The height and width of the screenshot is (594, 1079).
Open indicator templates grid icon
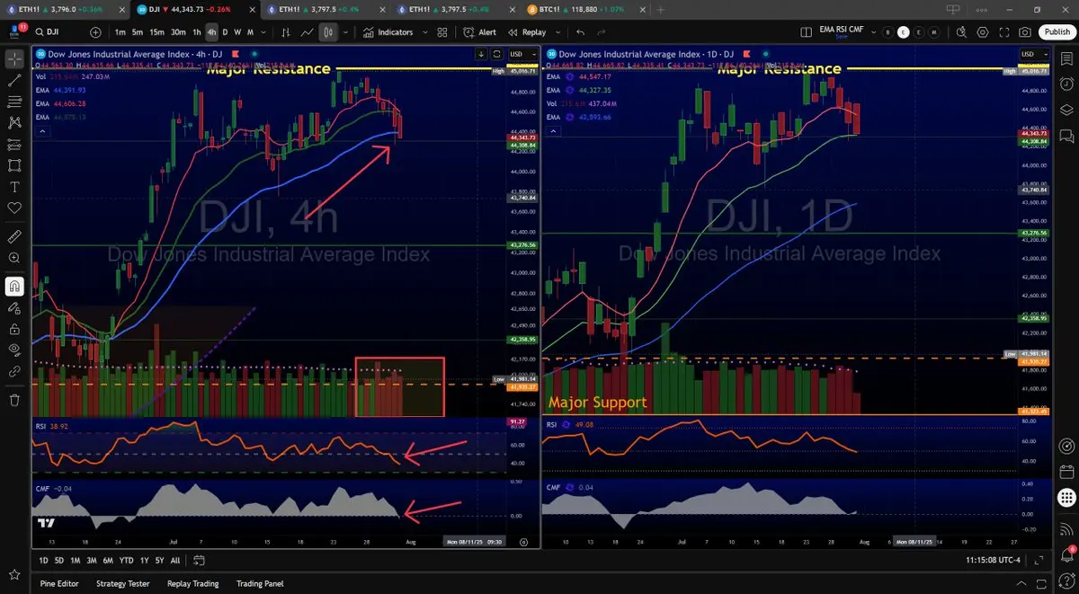tap(442, 31)
